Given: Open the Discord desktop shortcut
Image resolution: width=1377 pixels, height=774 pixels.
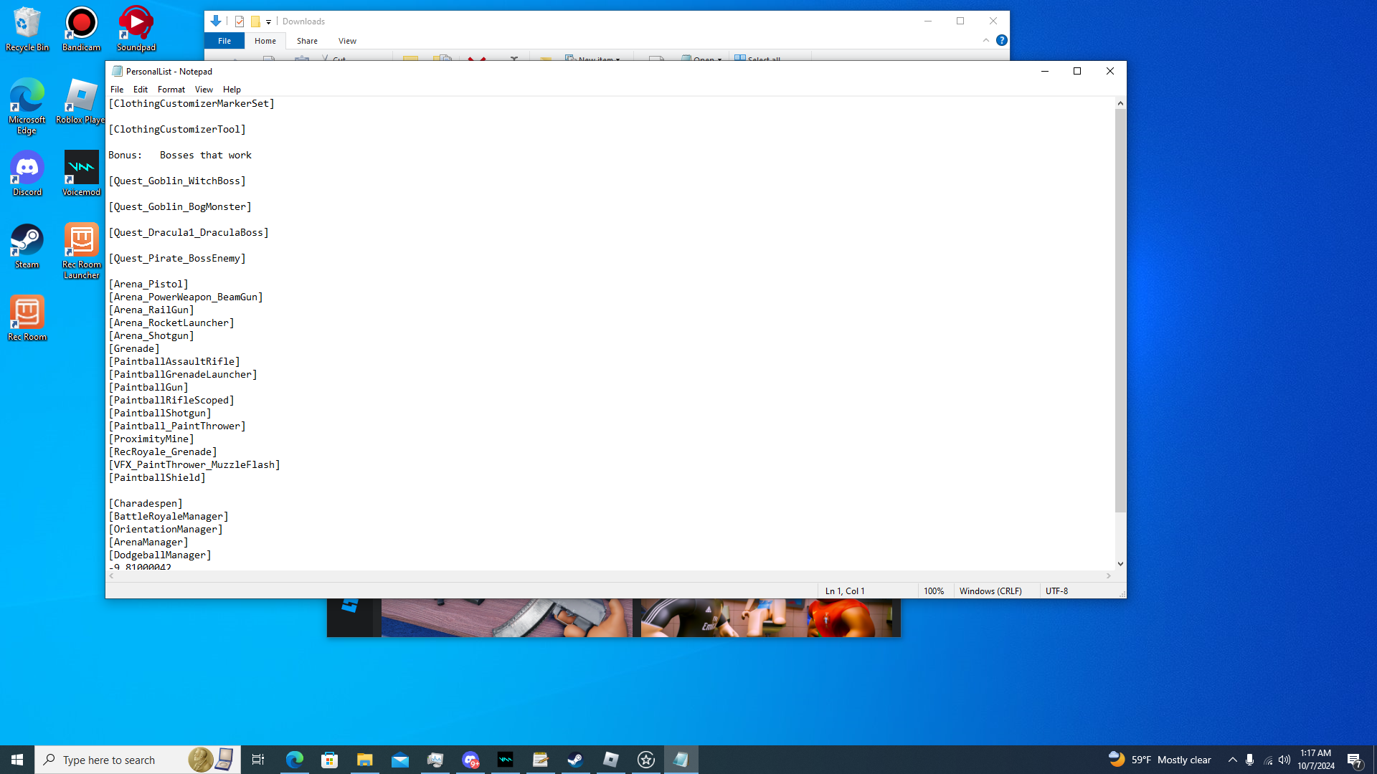Looking at the screenshot, I should tap(27, 173).
